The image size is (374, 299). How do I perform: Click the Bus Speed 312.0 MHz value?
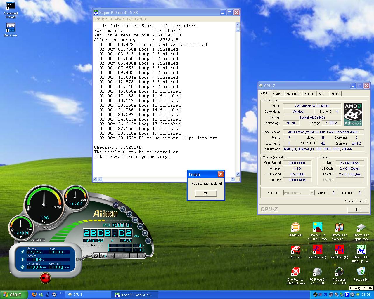click(297, 174)
